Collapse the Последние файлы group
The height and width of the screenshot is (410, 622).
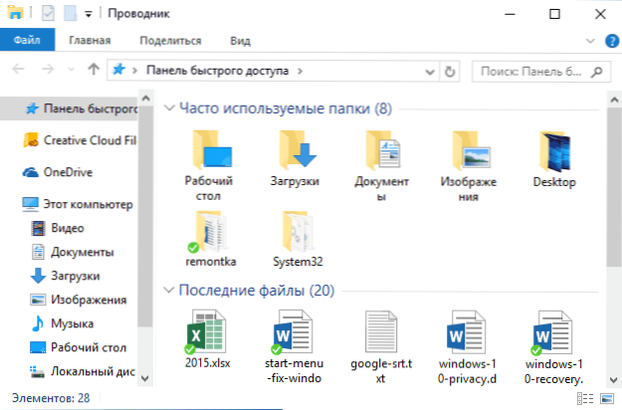click(x=169, y=291)
